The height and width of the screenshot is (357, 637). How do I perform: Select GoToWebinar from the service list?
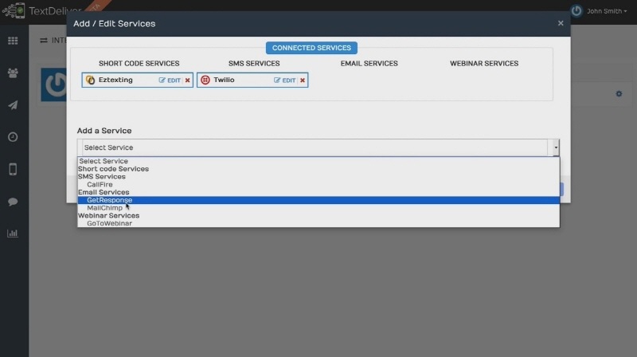tap(318, 223)
